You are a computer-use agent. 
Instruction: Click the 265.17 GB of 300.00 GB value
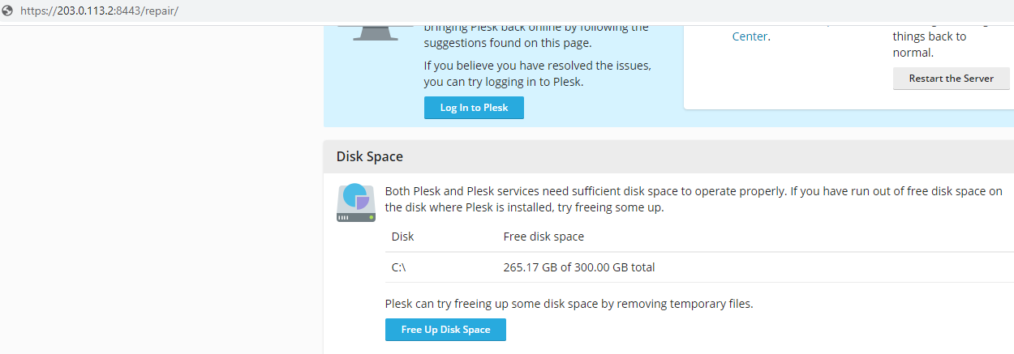[x=579, y=267]
